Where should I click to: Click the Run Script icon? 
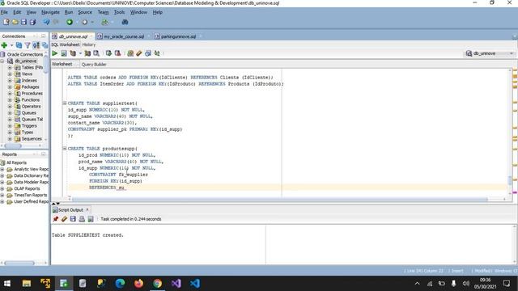(64, 53)
